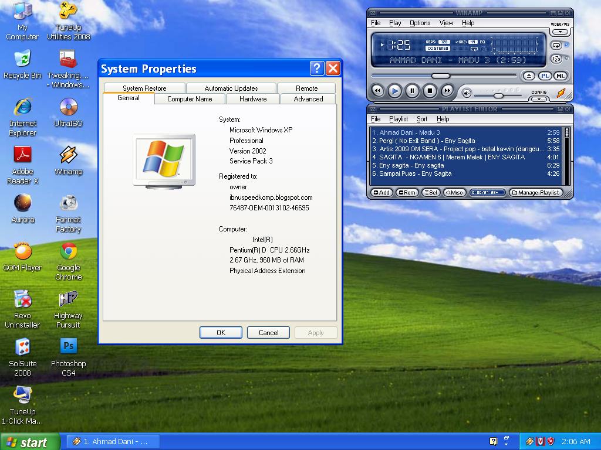Toggle the ML media library button
The height and width of the screenshot is (450, 601).
click(x=561, y=76)
